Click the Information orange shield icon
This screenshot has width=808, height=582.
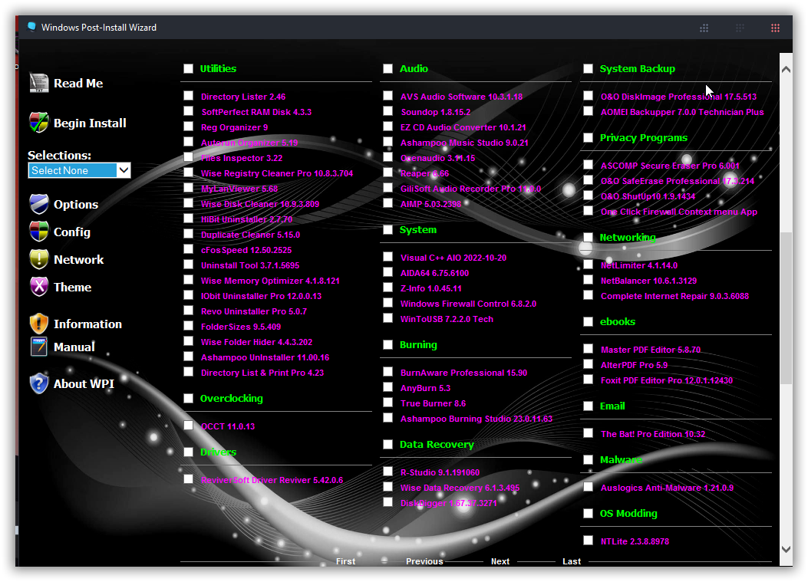(x=39, y=324)
